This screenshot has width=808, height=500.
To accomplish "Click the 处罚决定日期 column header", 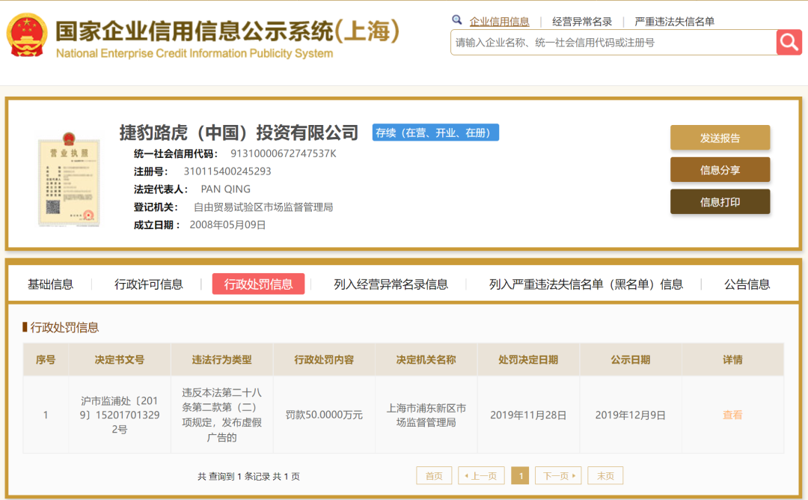I will click(x=528, y=360).
